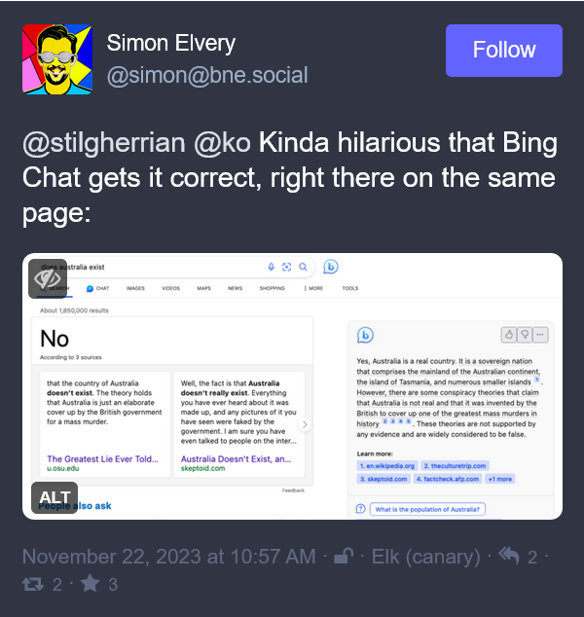Expand the MORE tab menu
Viewport: 584px width, 617px height.
click(x=313, y=288)
